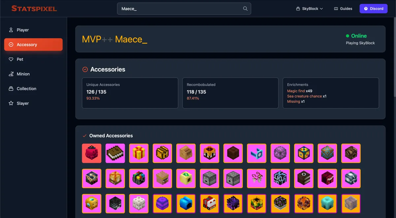Select the cardboard box accessory icon
The height and width of the screenshot is (218, 396).
click(186, 153)
